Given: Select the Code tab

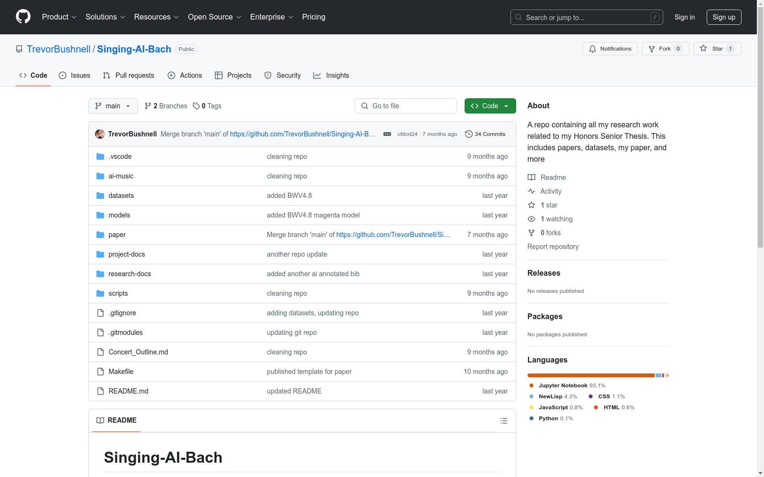Looking at the screenshot, I should pos(33,75).
